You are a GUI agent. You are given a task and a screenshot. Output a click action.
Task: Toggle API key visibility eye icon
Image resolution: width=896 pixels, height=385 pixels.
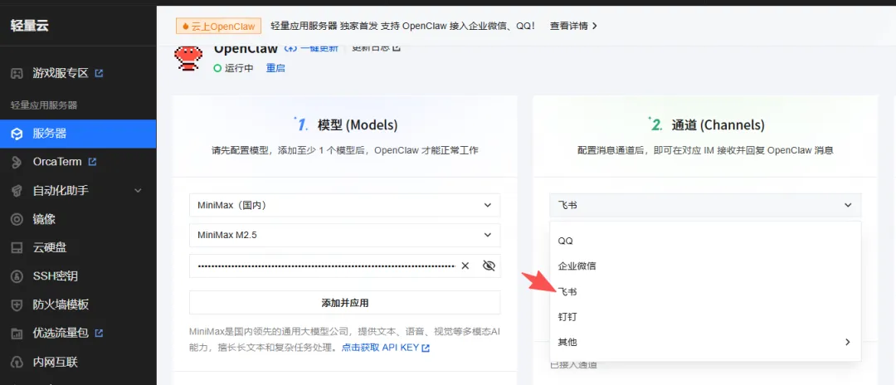(x=489, y=266)
